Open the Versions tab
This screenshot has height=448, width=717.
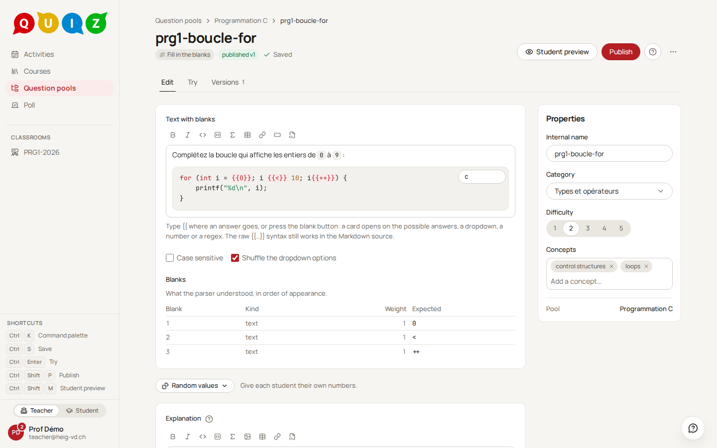pyautogui.click(x=228, y=82)
